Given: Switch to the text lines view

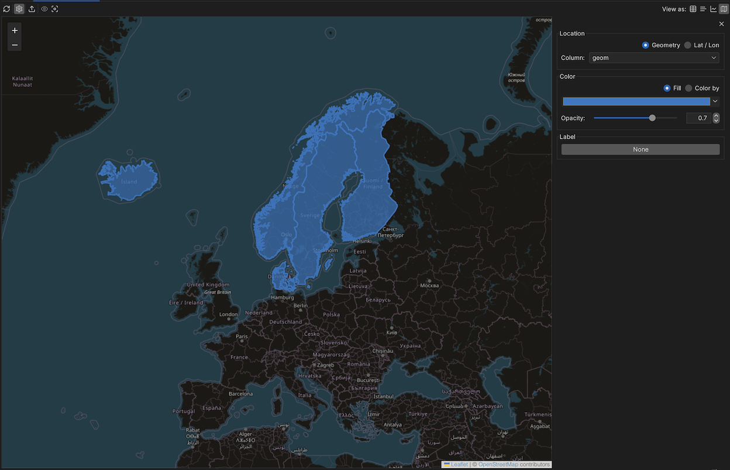Looking at the screenshot, I should (703, 9).
